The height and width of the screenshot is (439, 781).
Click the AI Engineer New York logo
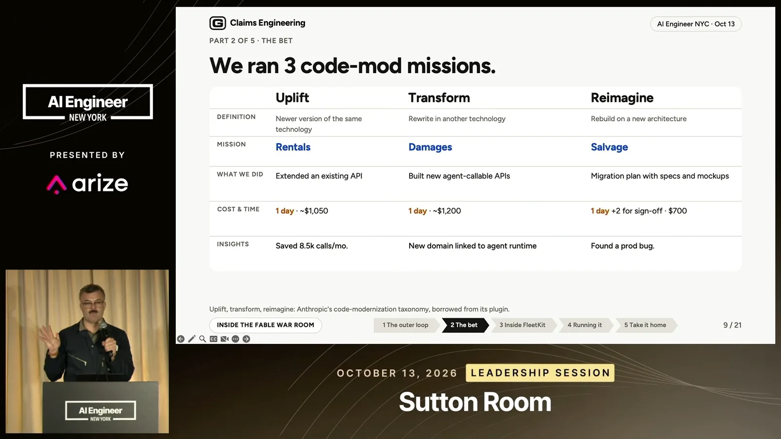[88, 102]
